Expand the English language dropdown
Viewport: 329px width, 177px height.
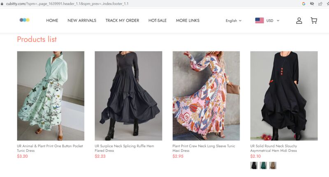point(234,21)
